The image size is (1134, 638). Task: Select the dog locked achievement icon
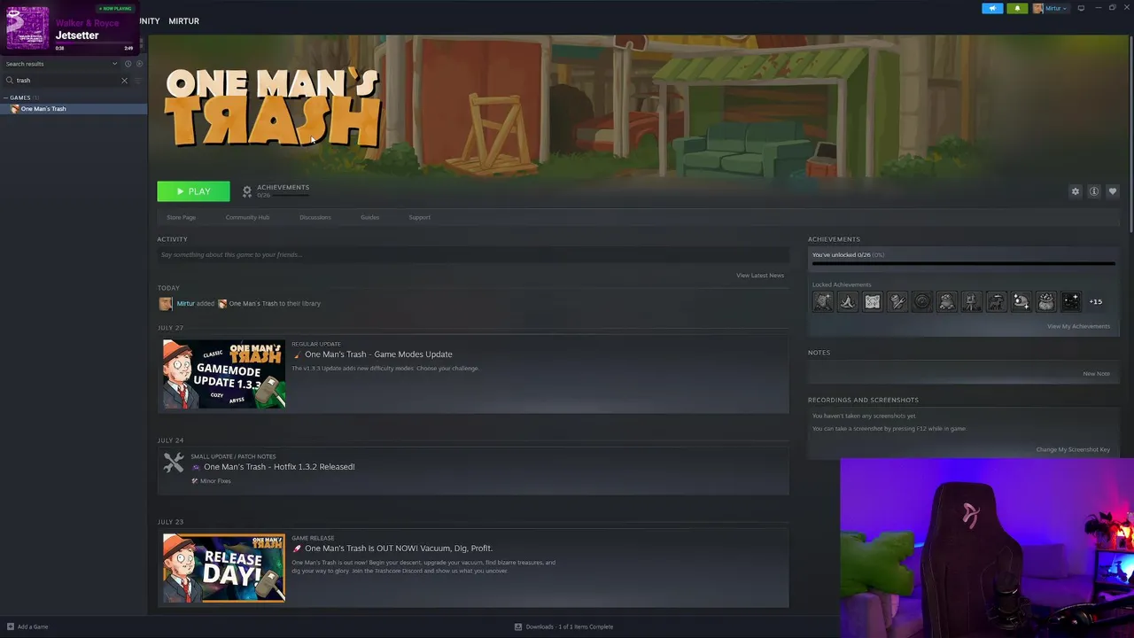[x=997, y=302]
